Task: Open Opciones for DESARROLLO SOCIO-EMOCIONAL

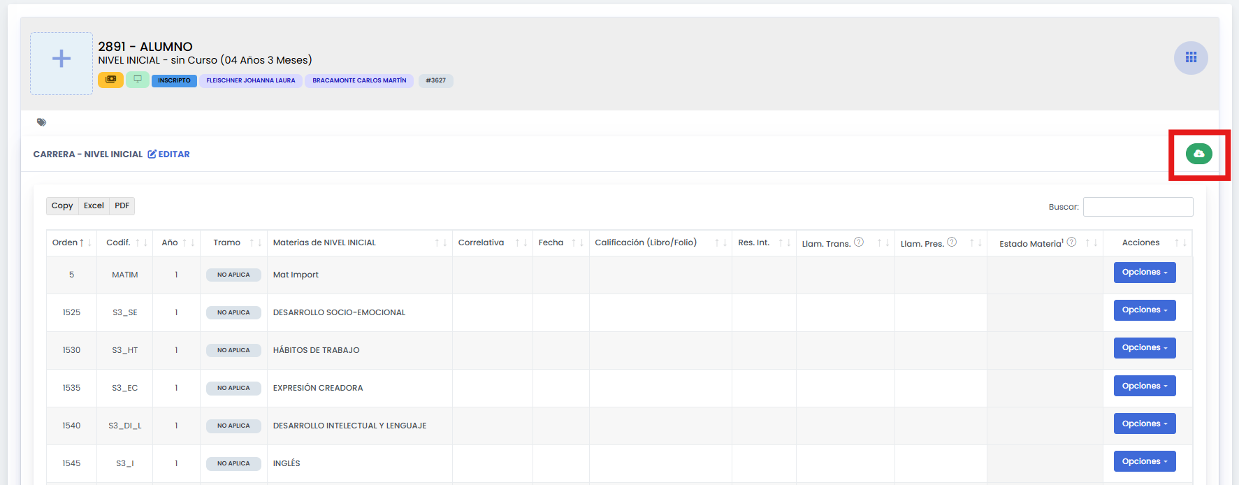Action: [1145, 310]
